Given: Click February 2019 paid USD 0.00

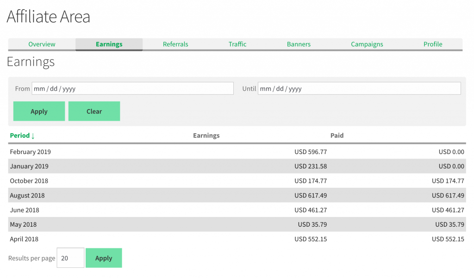Looking at the screenshot, I should pyautogui.click(x=451, y=152).
